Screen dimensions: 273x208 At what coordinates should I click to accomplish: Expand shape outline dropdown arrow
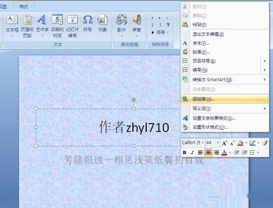(x=258, y=143)
